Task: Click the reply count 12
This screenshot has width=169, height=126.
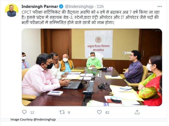Action: (32, 113)
